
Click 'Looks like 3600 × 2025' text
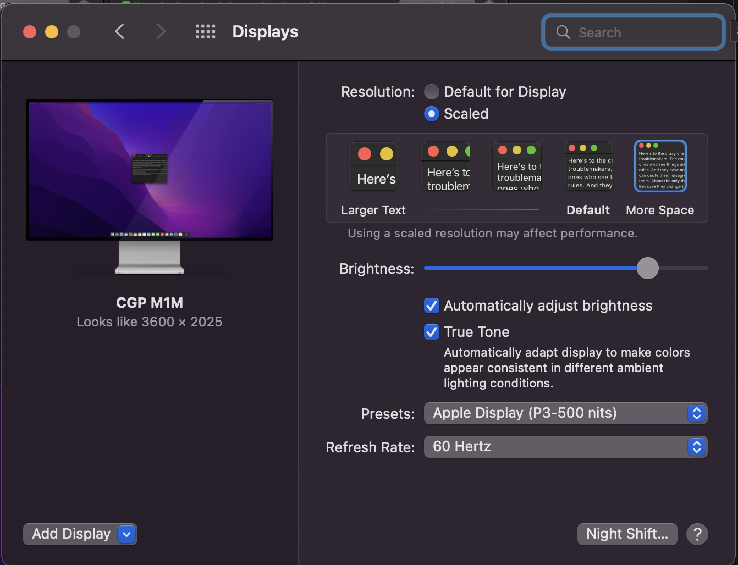point(150,322)
